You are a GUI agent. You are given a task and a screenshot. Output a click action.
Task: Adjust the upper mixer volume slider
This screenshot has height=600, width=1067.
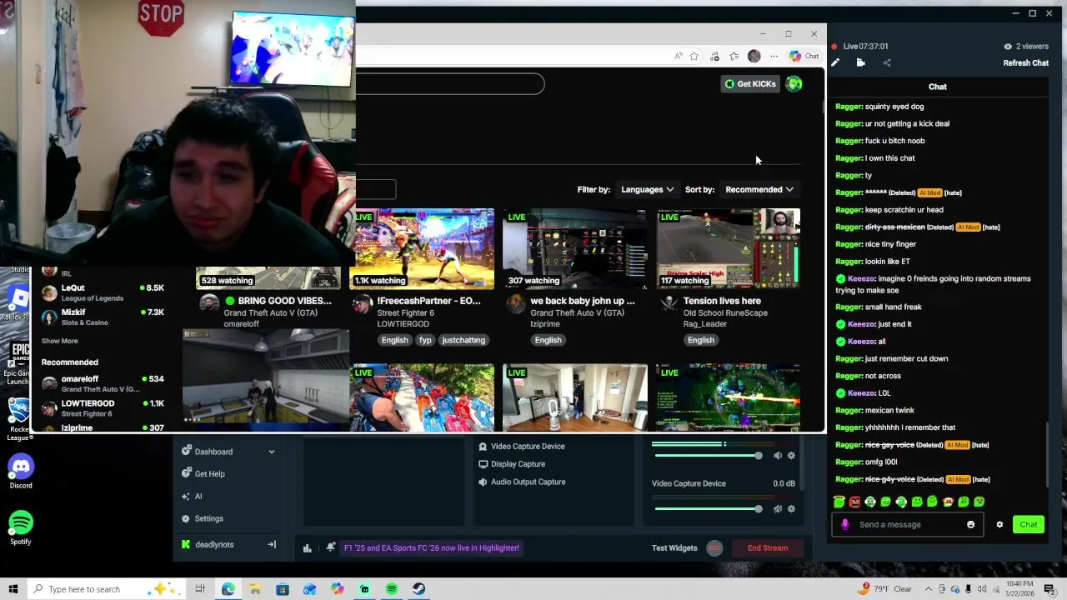[x=709, y=455]
